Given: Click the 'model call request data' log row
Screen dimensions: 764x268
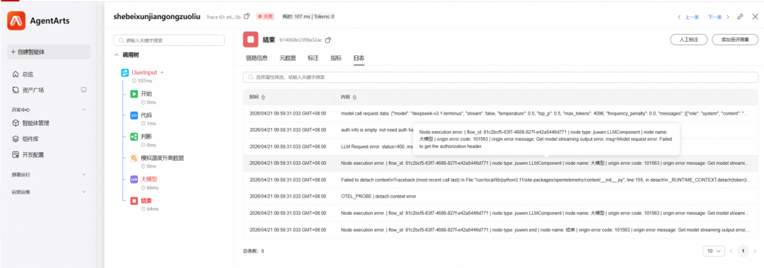Looking at the screenshot, I should pos(500,114).
